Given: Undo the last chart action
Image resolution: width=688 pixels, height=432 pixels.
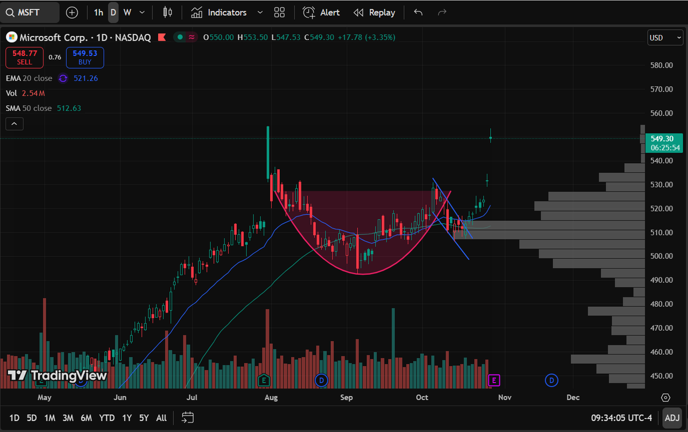Looking at the screenshot, I should 418,12.
